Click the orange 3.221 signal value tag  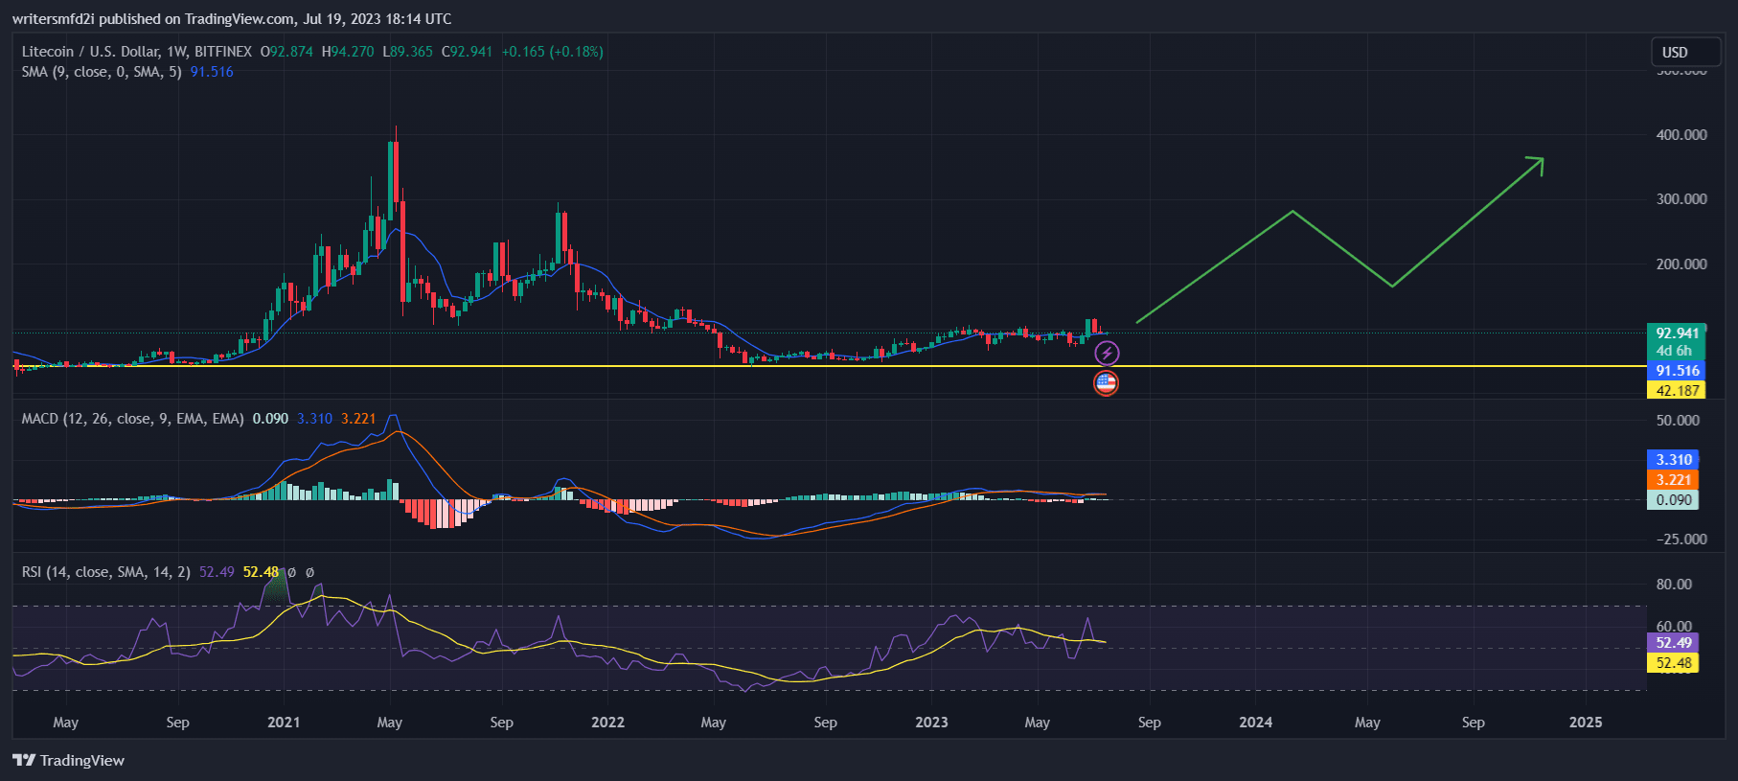click(x=1672, y=480)
